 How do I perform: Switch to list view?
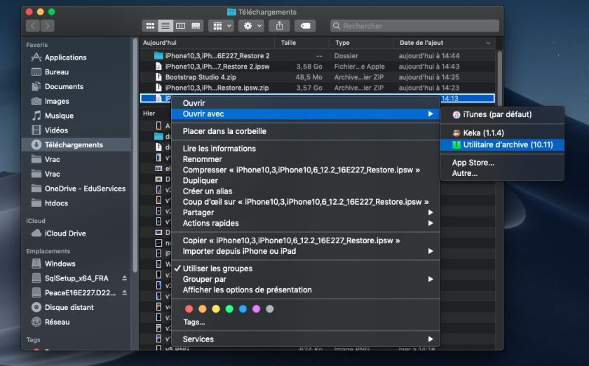165,26
